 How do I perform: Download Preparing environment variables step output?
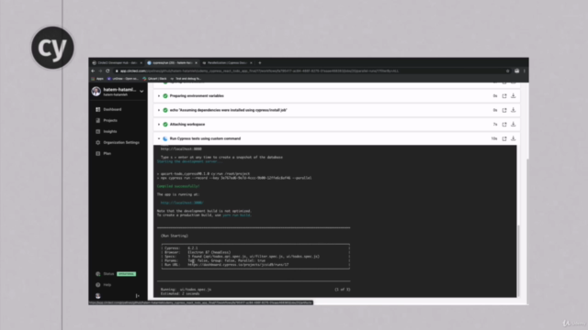tap(514, 95)
